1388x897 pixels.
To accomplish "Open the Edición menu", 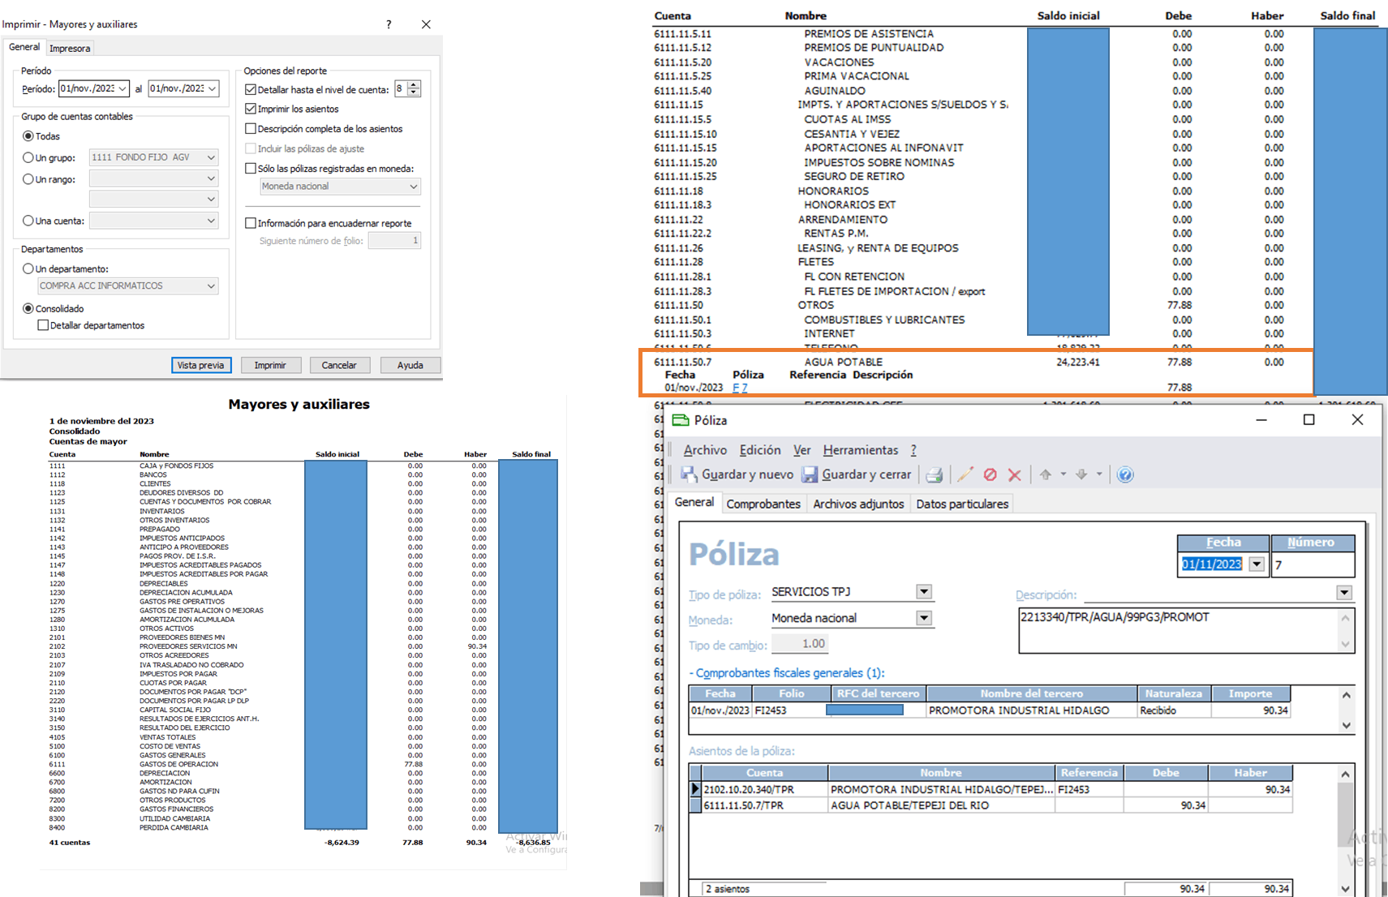I will pyautogui.click(x=760, y=450).
